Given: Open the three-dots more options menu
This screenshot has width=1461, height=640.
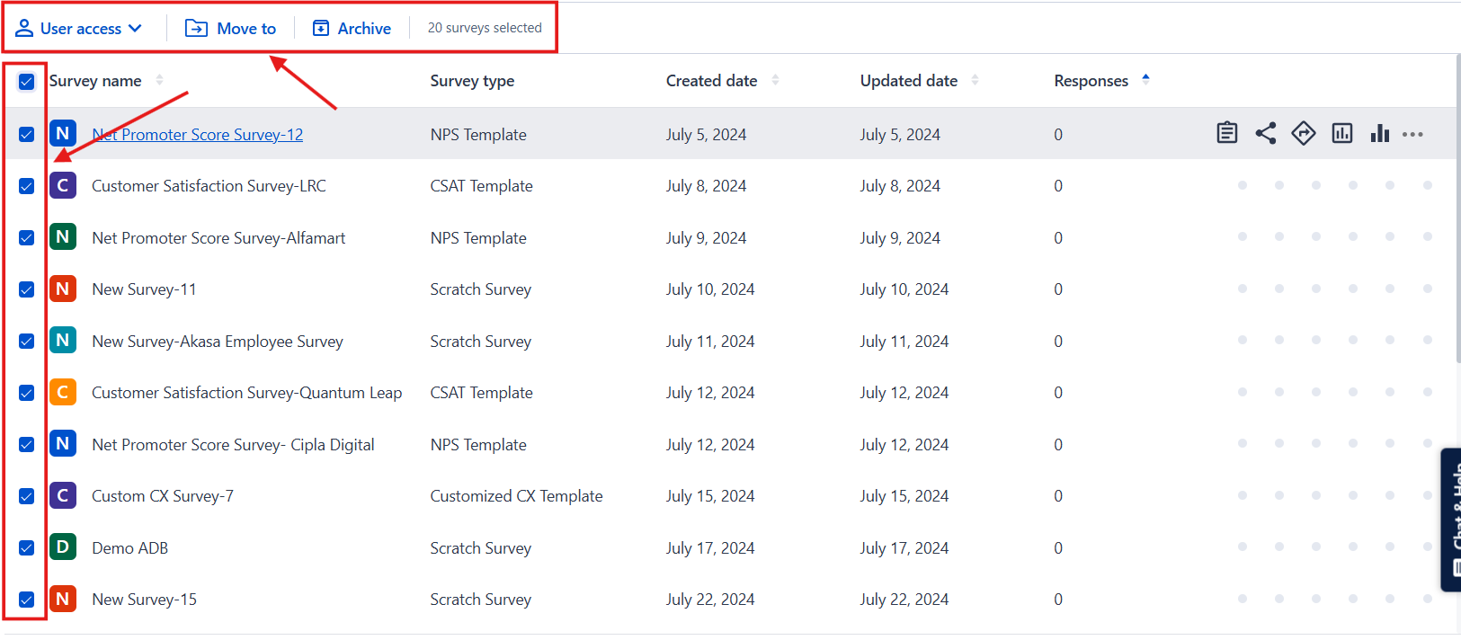Looking at the screenshot, I should (x=1412, y=134).
